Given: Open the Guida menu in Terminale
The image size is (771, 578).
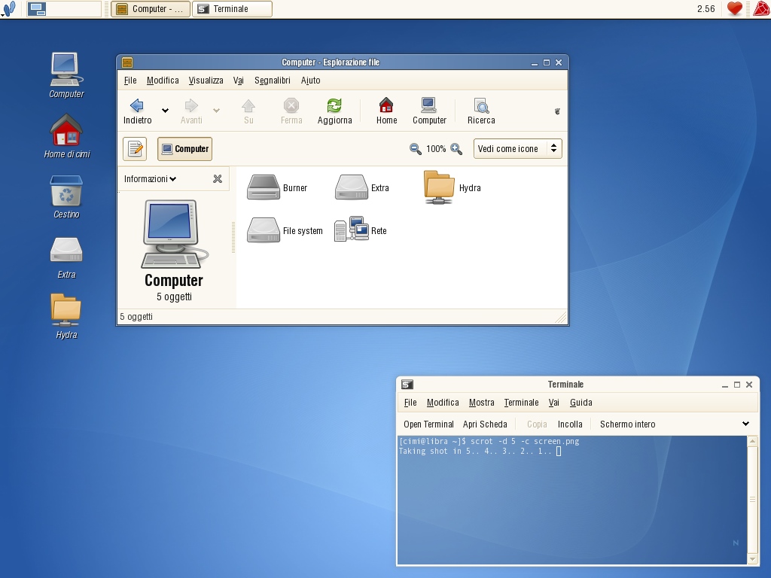Looking at the screenshot, I should [581, 403].
